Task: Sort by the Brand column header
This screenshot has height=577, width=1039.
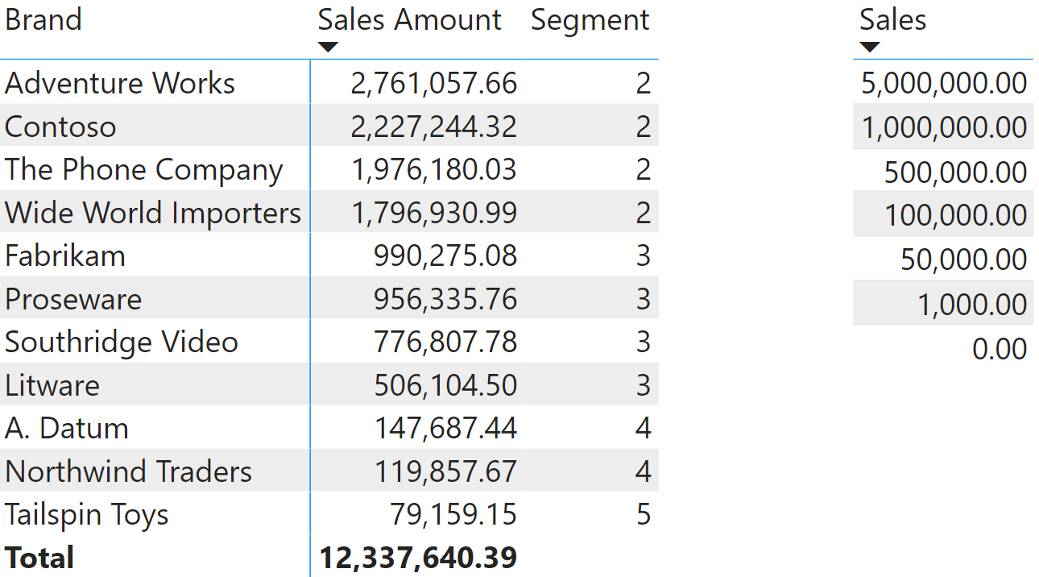Action: 43,19
